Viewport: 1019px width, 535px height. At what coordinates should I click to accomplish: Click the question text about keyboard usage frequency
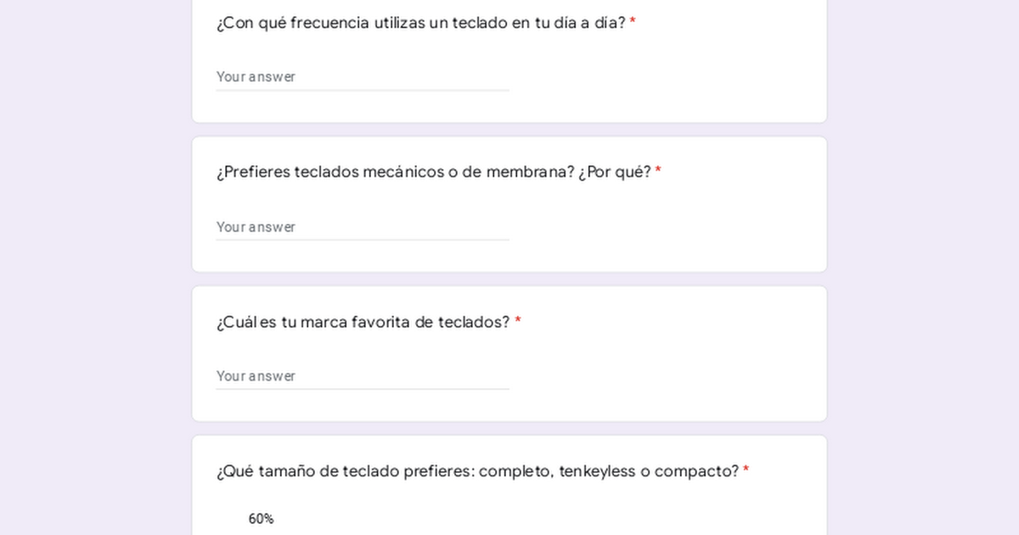pos(420,23)
